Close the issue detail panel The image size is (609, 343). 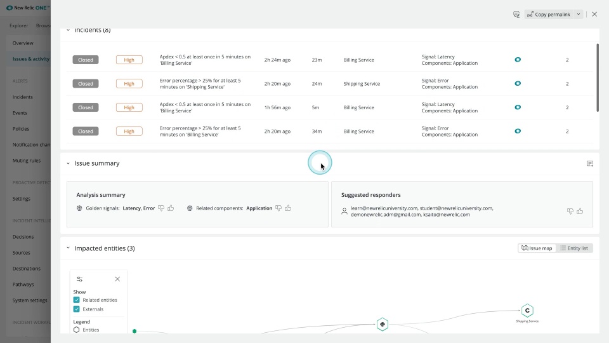tap(594, 15)
